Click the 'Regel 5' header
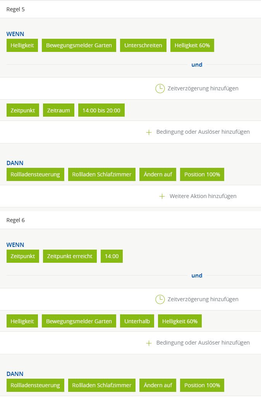 (15, 9)
